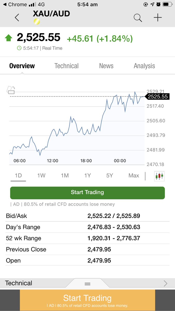Return to Chrome via the back-to-app link
The width and height of the screenshot is (175, 311).
point(15,4)
